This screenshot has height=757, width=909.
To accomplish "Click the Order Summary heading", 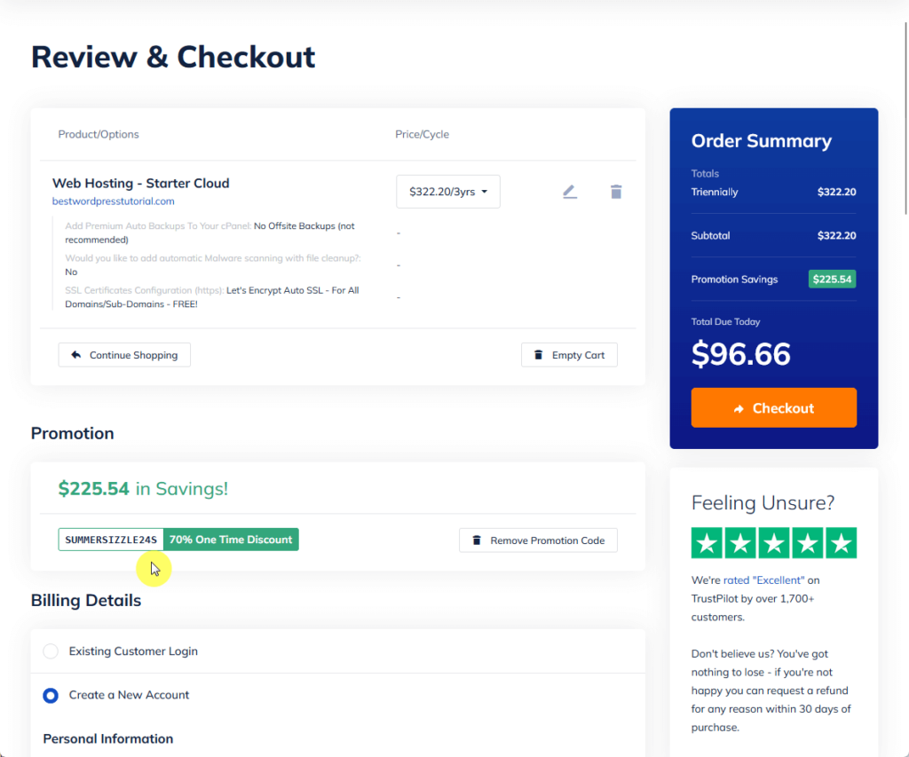I will coord(761,141).
